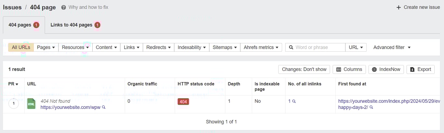The width and height of the screenshot is (444, 133).
Task: Click the help question mark icon
Action: pos(64,7)
